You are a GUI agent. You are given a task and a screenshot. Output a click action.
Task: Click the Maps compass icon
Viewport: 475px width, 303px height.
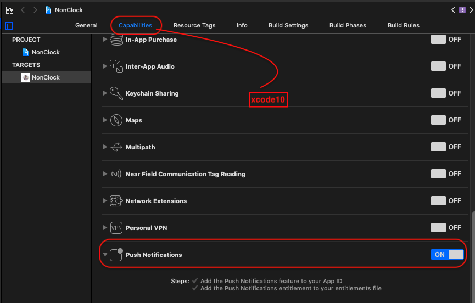coord(116,120)
